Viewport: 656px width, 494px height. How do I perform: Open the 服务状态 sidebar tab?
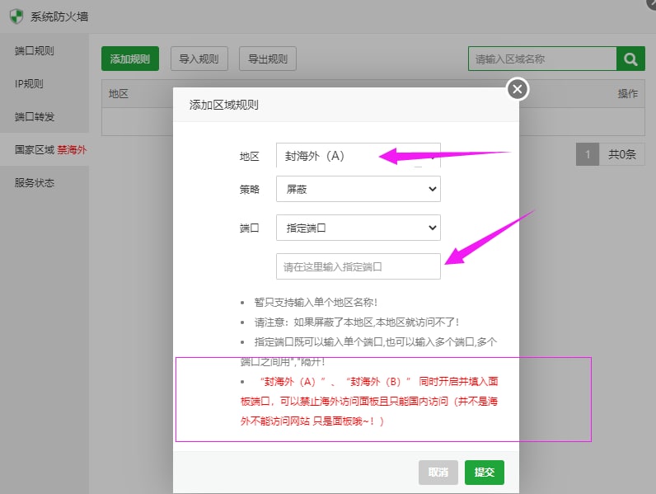tap(35, 183)
